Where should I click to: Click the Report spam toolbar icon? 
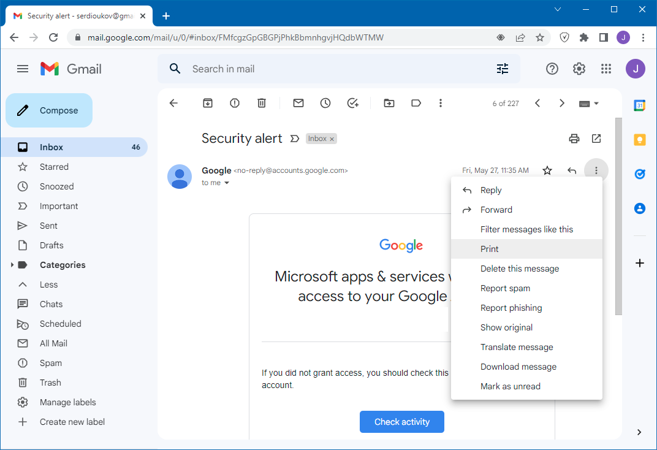(235, 103)
